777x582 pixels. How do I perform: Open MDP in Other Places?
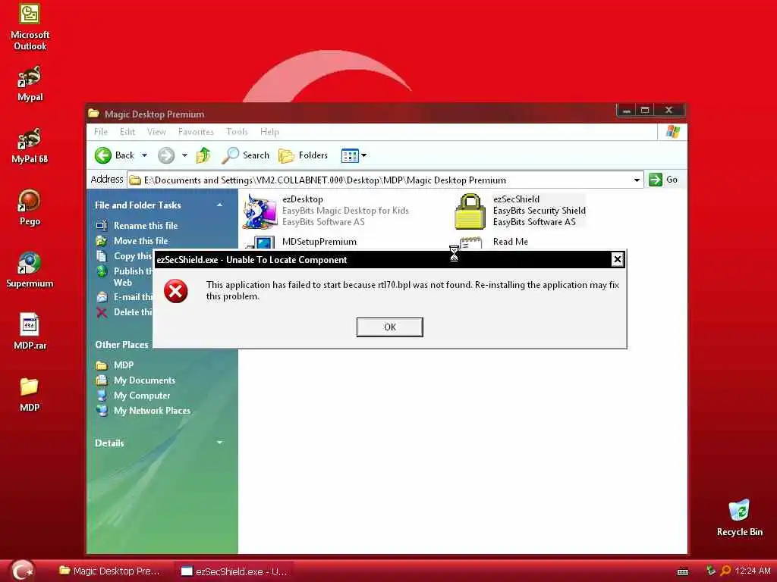pos(124,365)
